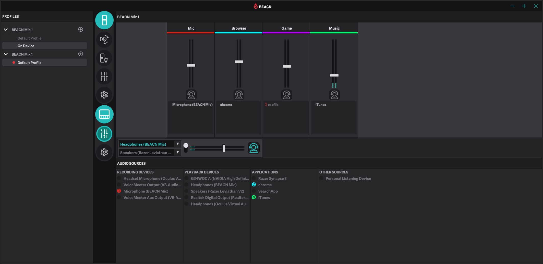This screenshot has width=543, height=264.
Task: Open the BEACN Mic device icon
Action: coord(104,20)
